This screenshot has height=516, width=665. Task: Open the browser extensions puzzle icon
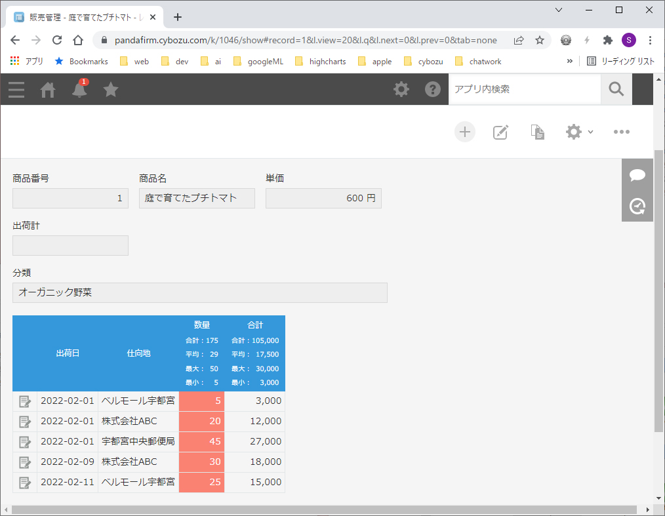click(608, 40)
